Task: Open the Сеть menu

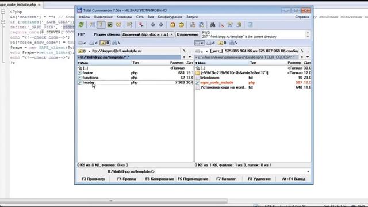Action: (140, 17)
